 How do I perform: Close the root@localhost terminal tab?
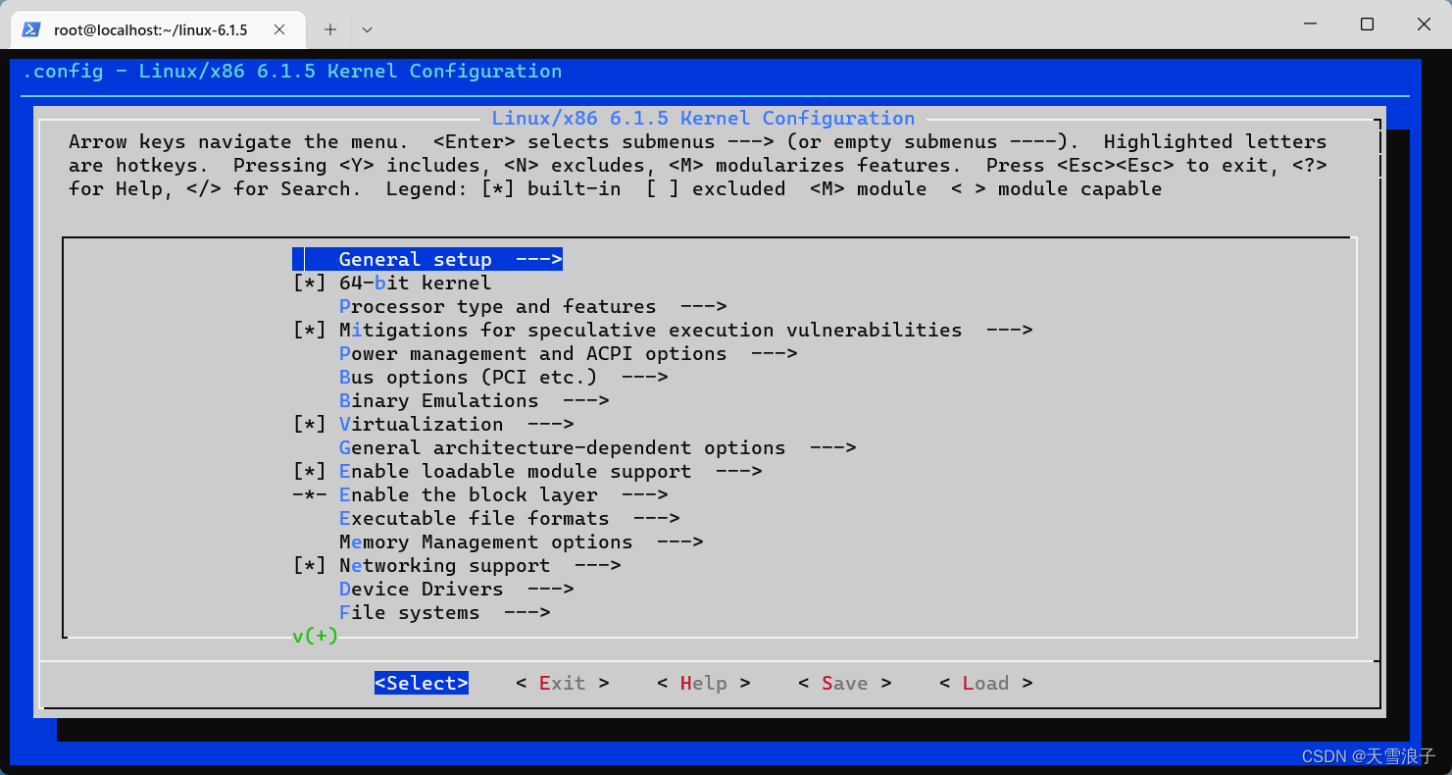[x=279, y=29]
